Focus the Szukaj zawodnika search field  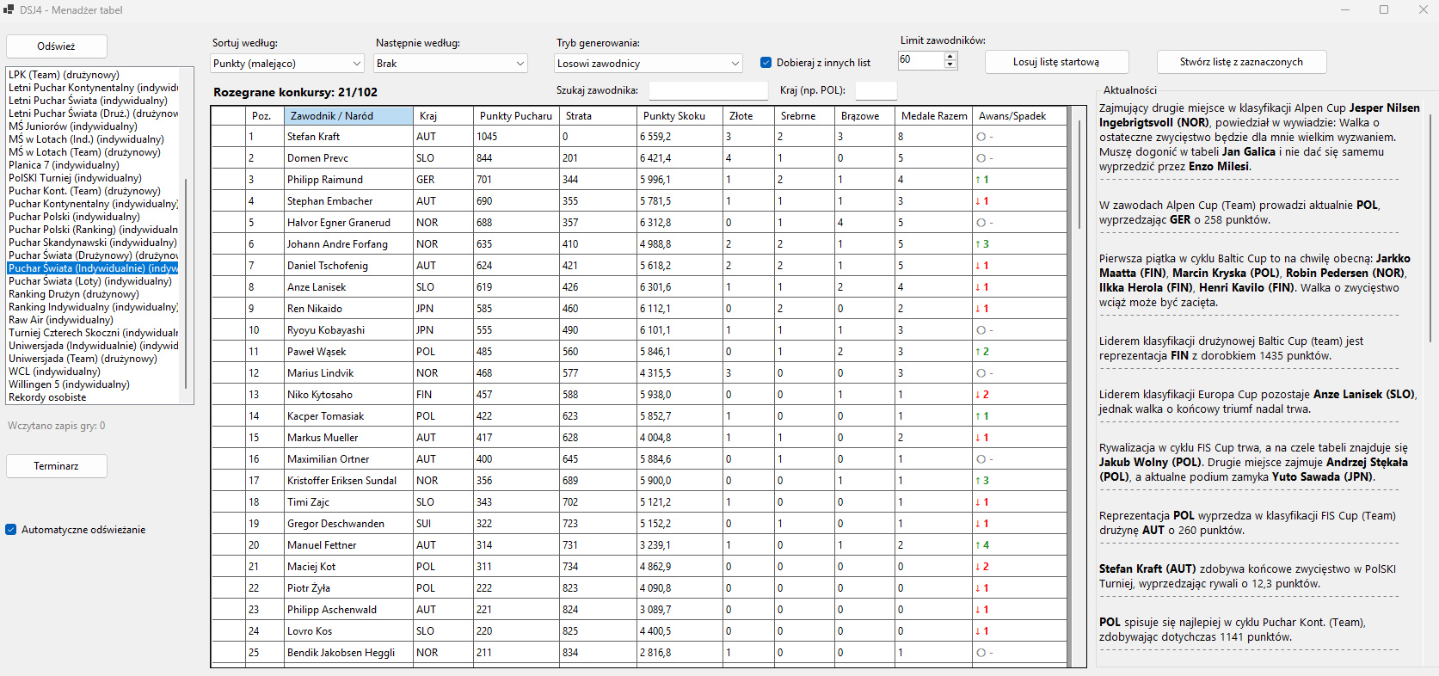[x=708, y=90]
